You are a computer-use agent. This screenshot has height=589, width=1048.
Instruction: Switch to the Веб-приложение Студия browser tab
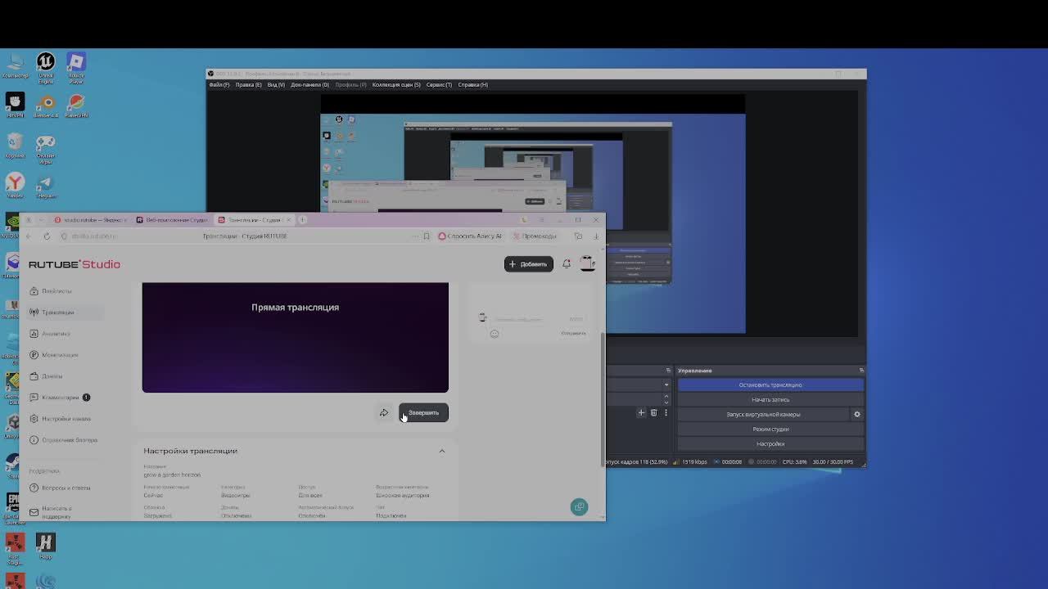[172, 219]
